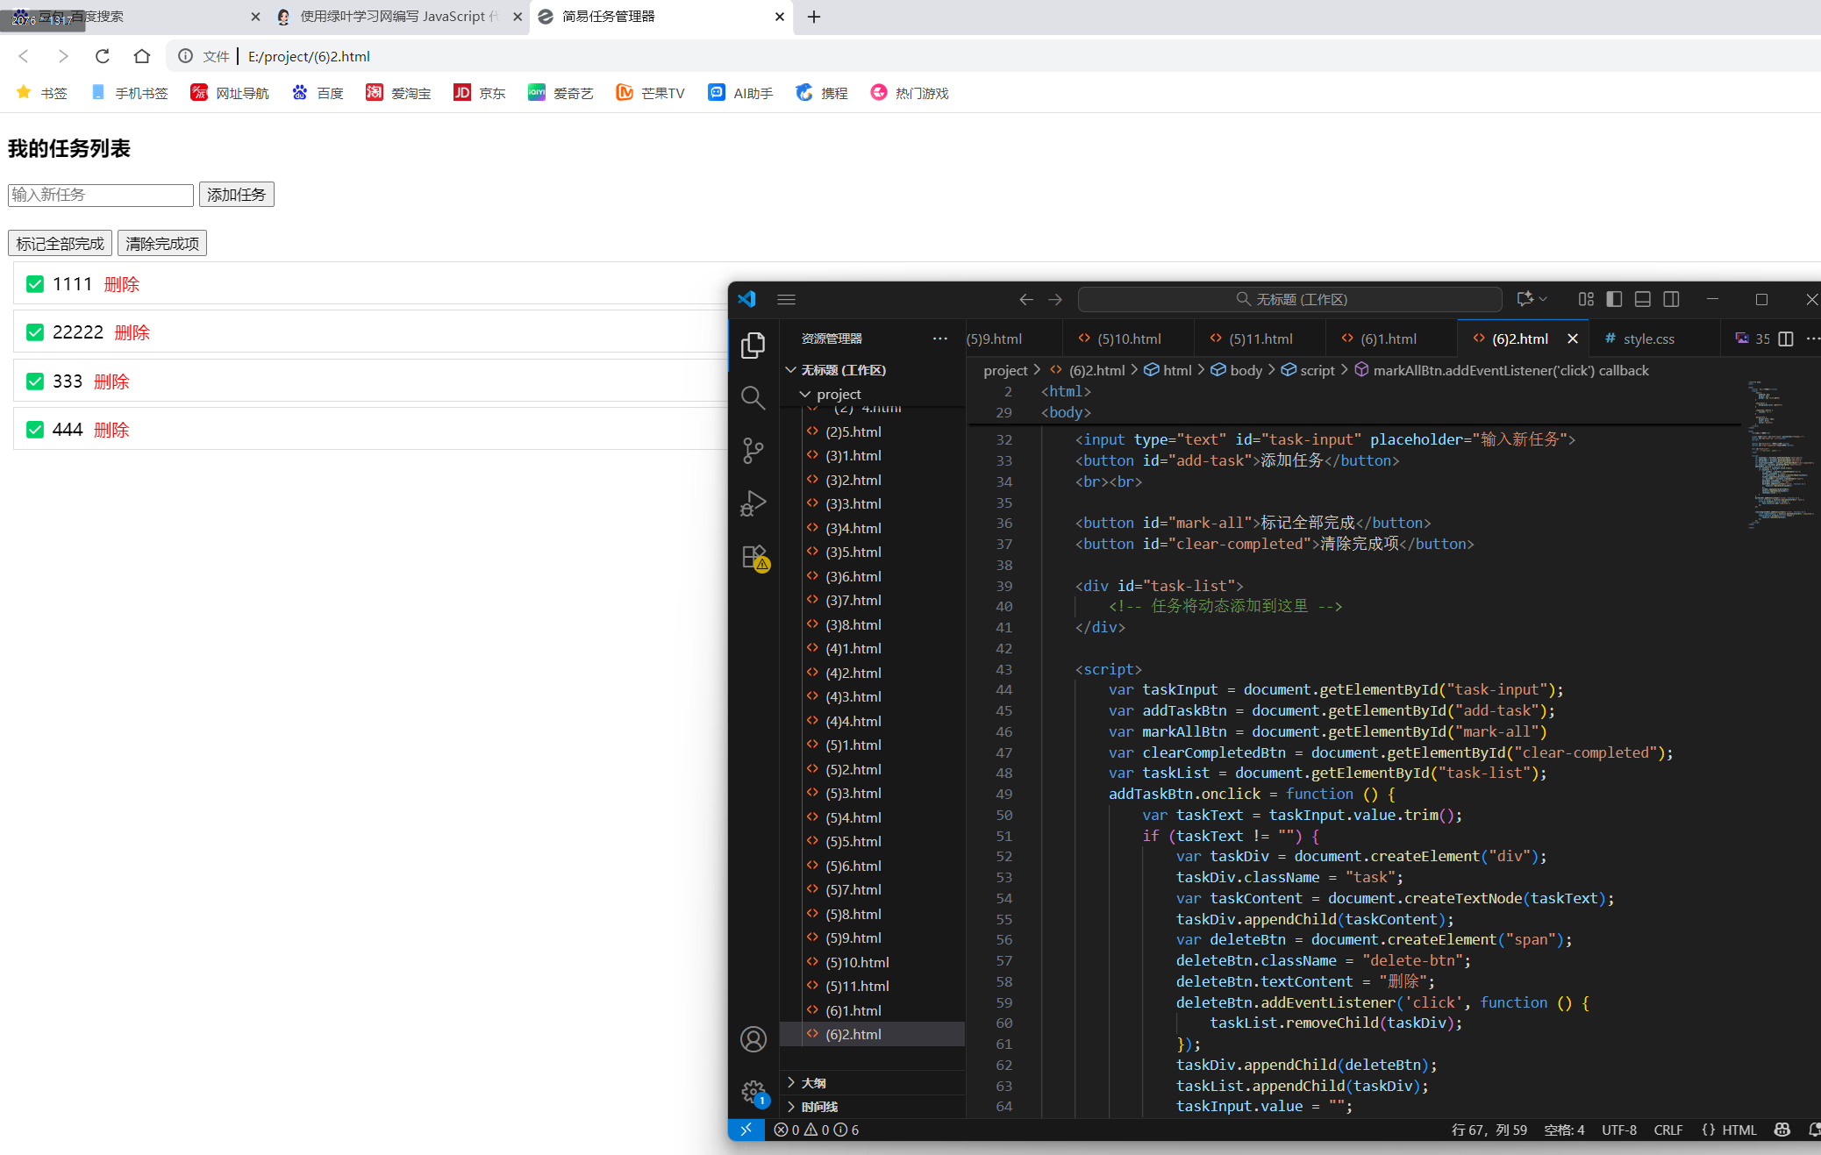Open the Manage gear icon in VS Code
The image size is (1821, 1155).
(753, 1092)
